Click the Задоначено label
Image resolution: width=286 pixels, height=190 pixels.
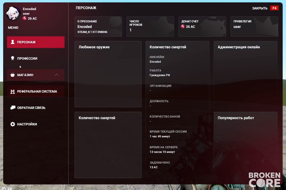pyautogui.click(x=160, y=163)
